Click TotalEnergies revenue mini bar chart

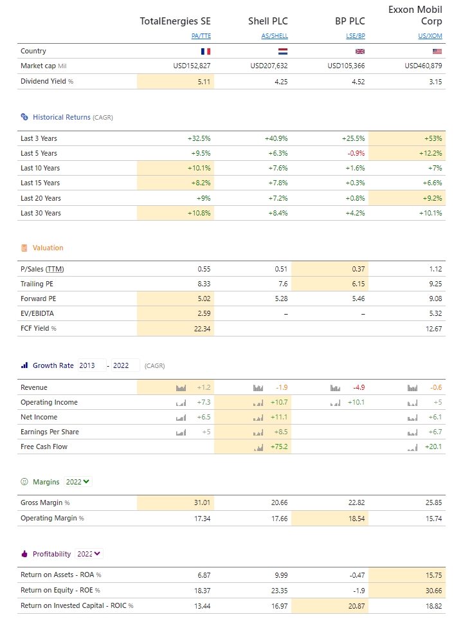coord(181,388)
